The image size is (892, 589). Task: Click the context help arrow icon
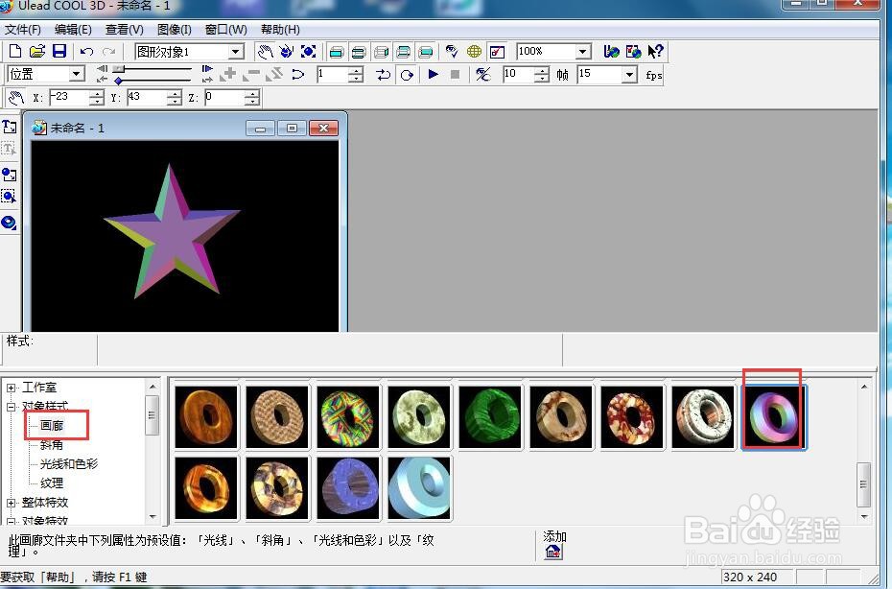tap(655, 52)
